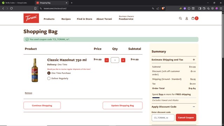
Task: Open the browser hamburger menu
Action: [x=221, y=8]
